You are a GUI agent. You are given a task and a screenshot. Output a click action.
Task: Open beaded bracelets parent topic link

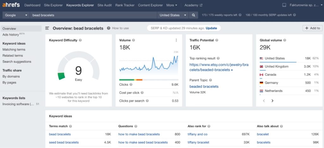(x=204, y=86)
